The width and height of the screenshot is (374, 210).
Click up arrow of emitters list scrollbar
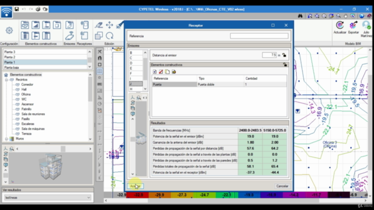145,52
